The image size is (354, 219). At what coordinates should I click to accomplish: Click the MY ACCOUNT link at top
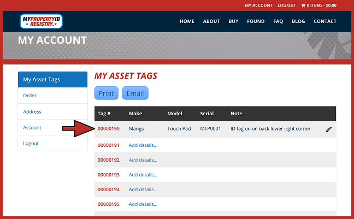click(x=258, y=5)
